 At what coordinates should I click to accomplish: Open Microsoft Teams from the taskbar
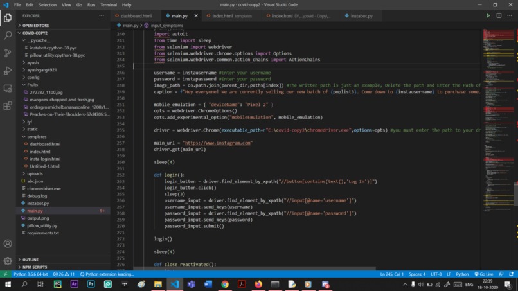tap(192, 285)
